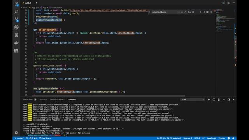The height and width of the screenshot is (140, 249).
Task: Open the Explorer view in activity bar
Action: tap(16, 4)
